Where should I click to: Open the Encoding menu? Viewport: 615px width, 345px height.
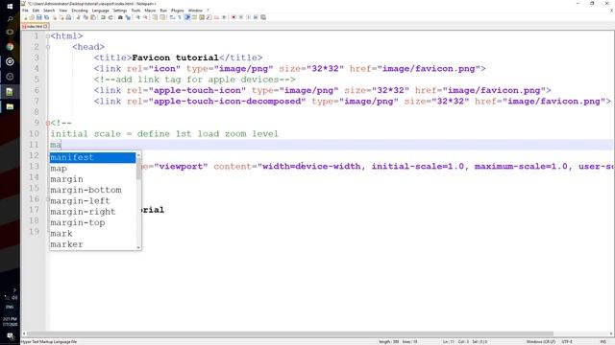pos(80,11)
